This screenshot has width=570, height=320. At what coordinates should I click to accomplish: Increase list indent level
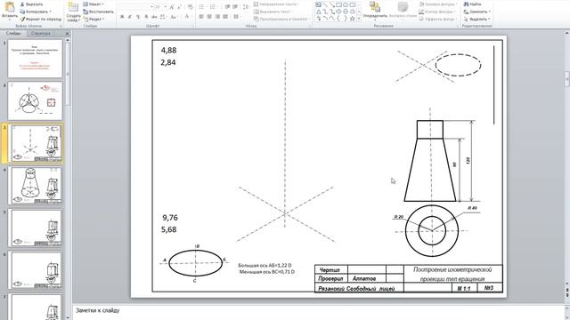235,7
